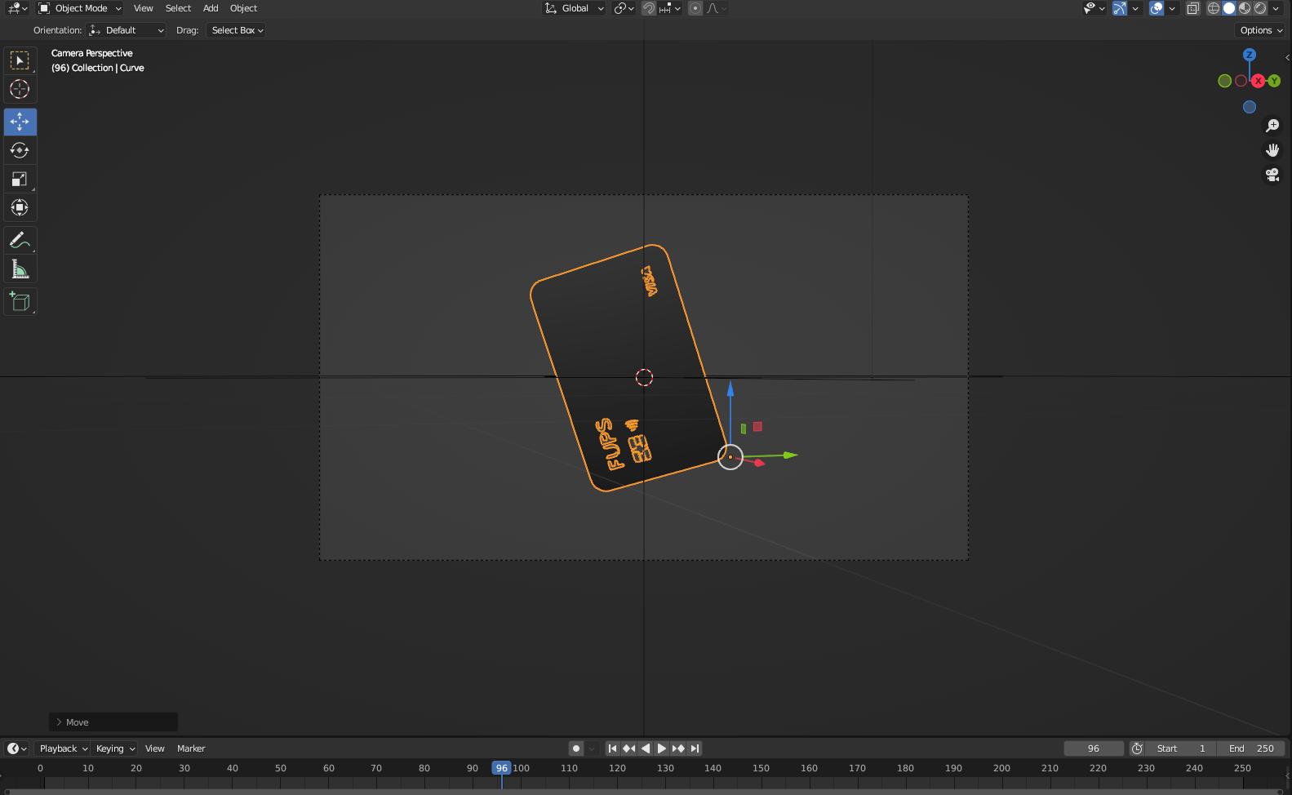Click the zoom magnifier viewport icon
This screenshot has height=795, width=1292.
click(1272, 126)
